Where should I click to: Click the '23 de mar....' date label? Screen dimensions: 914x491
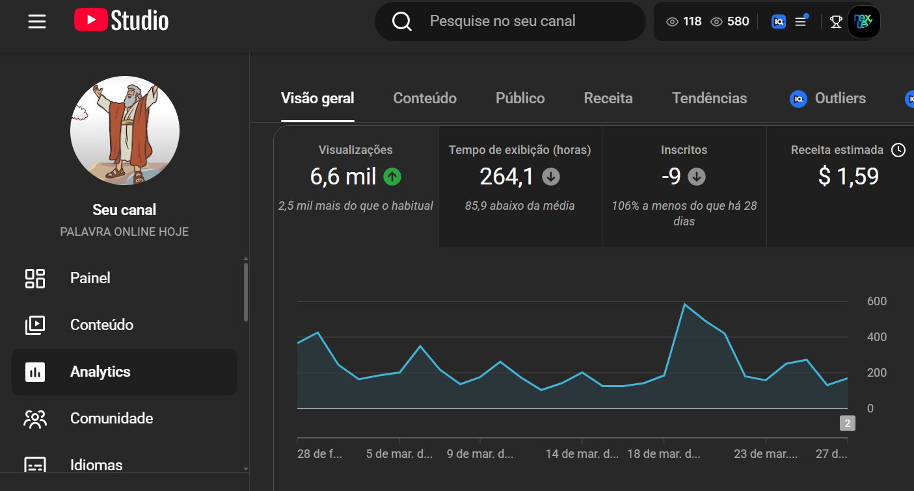765,454
